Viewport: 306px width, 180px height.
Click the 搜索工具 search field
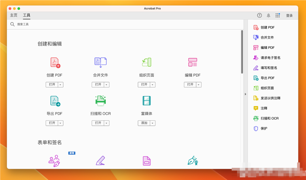[125, 24]
